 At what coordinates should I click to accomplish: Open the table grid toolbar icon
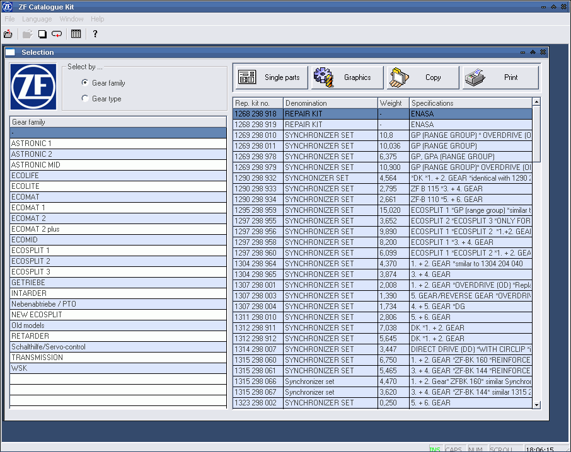pos(76,34)
